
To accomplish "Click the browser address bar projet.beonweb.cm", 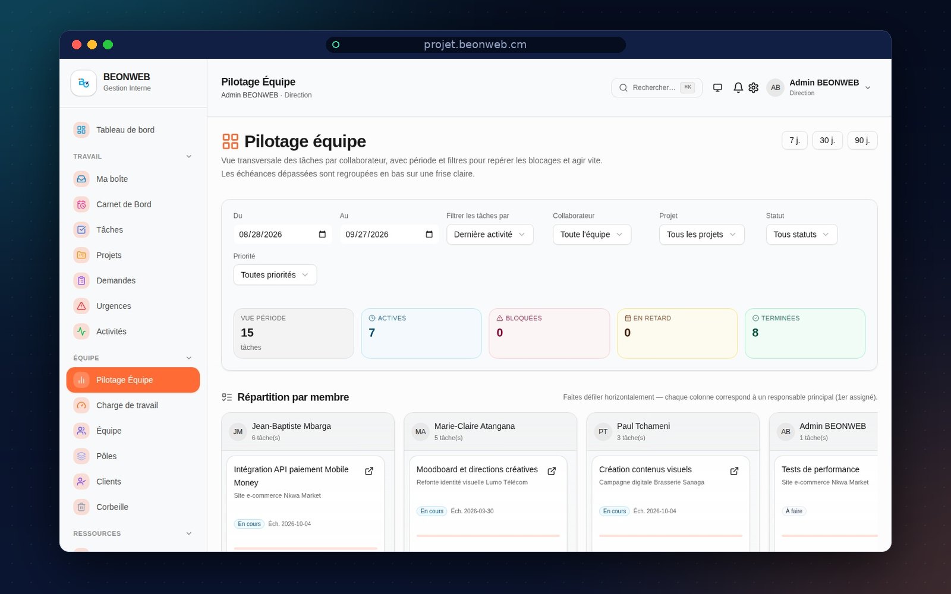I will (475, 45).
